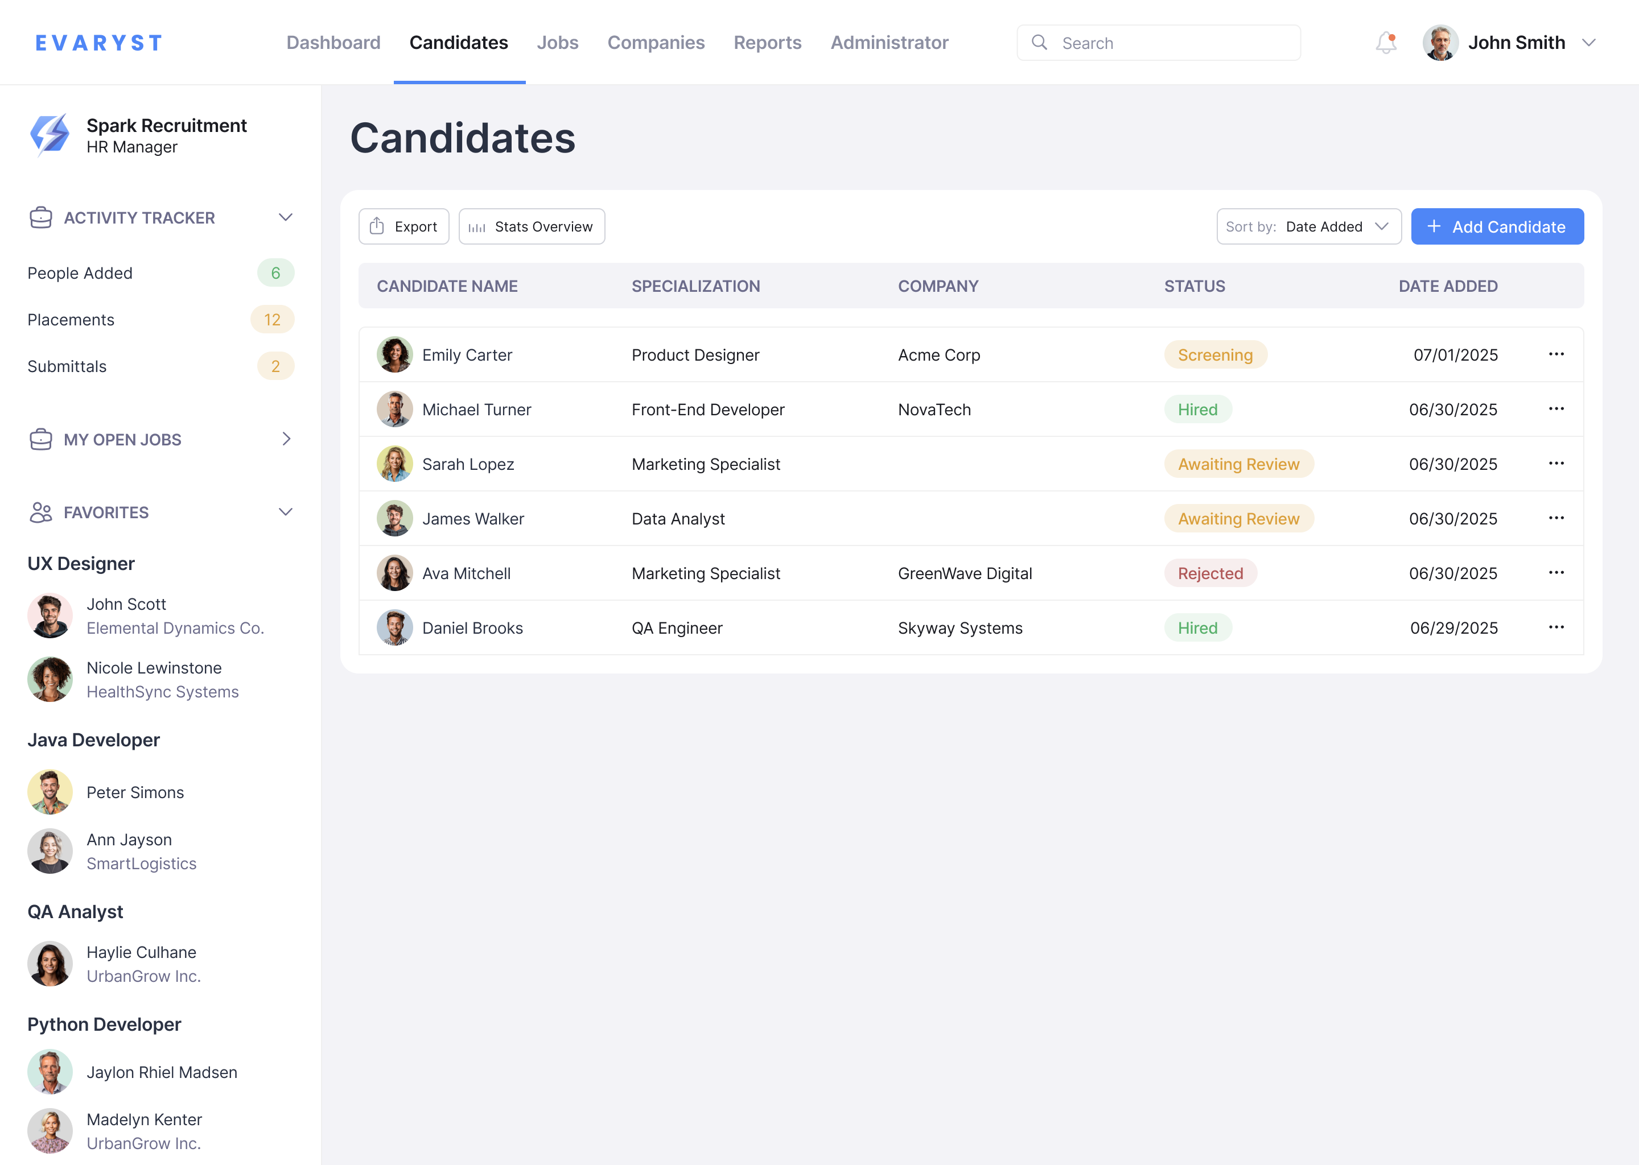Click the Spark Recruitment lightning icon
This screenshot has width=1639, height=1165.
tap(50, 134)
